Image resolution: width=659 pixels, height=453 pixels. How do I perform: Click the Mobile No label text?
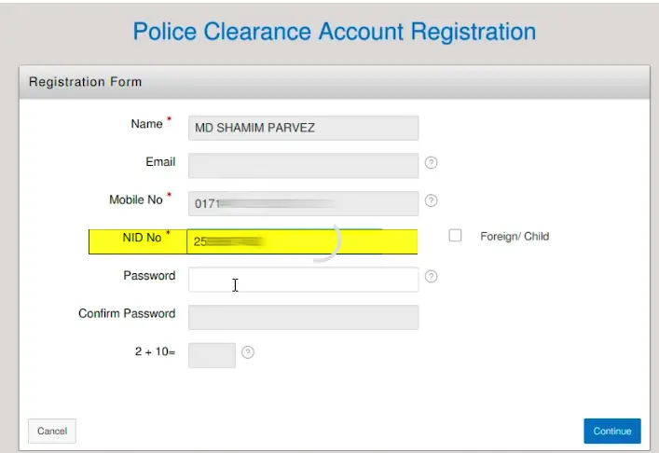pyautogui.click(x=136, y=199)
